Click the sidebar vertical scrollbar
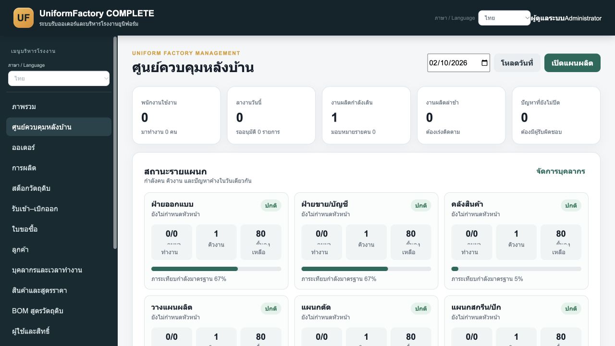The image size is (615, 346). (115, 142)
